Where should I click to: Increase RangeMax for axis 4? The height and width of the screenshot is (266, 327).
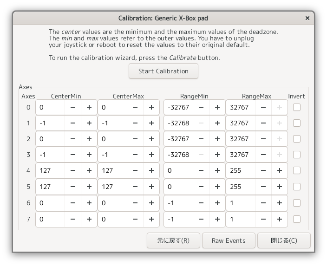click(x=280, y=170)
